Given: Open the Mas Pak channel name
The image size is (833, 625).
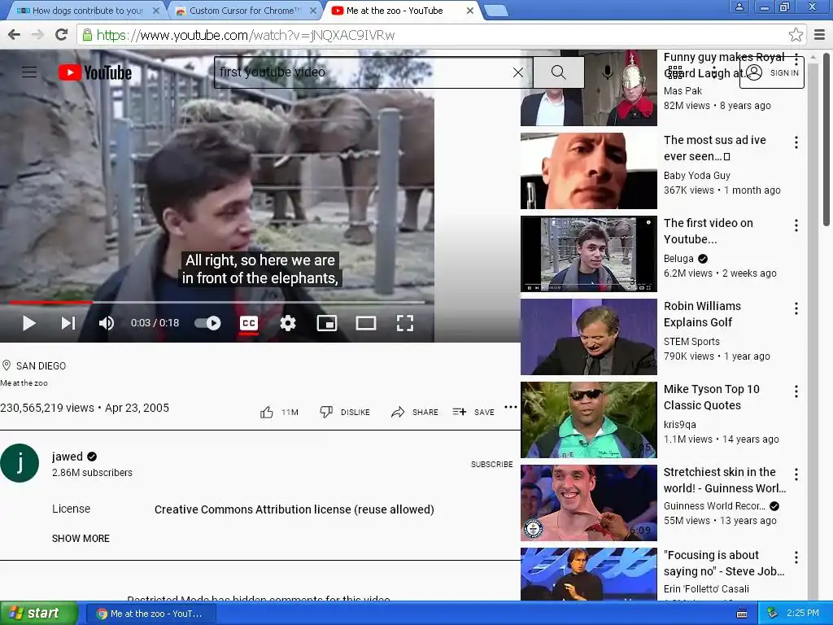Looking at the screenshot, I should coord(683,91).
